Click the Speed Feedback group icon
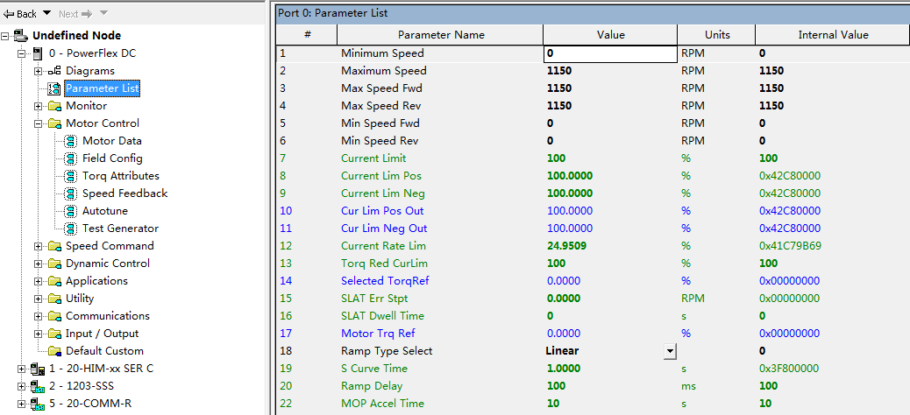Screen dimensions: 910x415 (71, 193)
